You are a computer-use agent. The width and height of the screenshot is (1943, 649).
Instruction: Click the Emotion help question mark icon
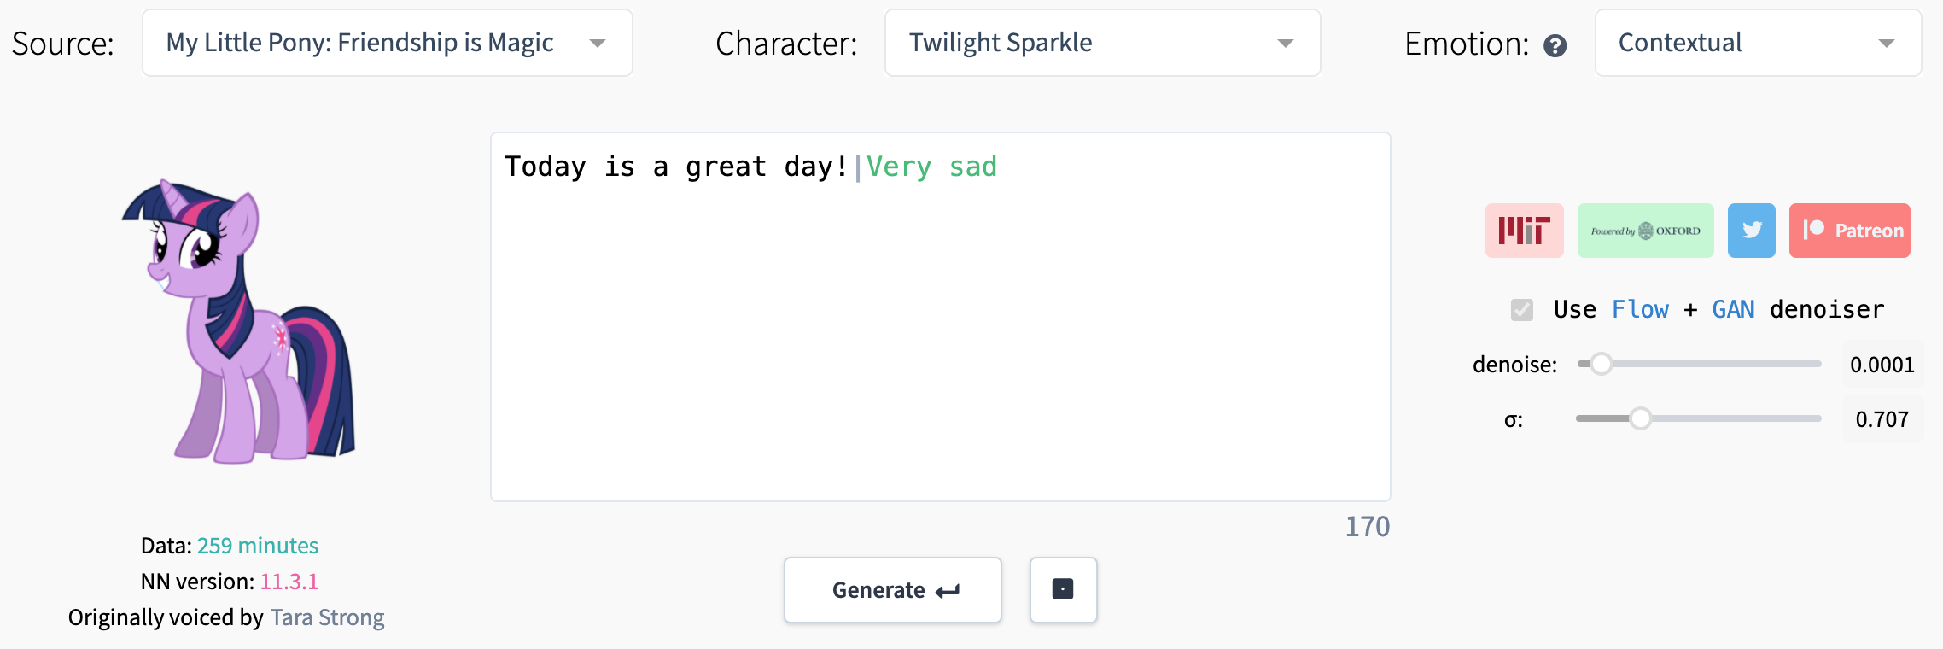1555,45
